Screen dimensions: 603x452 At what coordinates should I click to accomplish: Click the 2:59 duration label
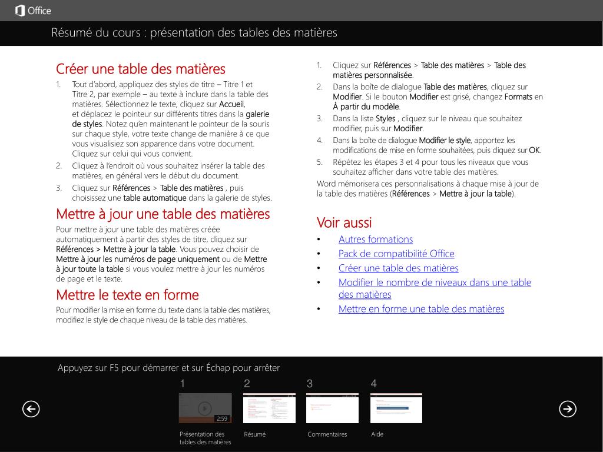[222, 418]
